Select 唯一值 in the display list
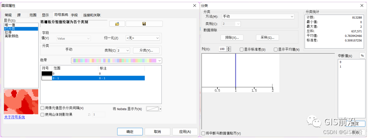The height and width of the screenshot is (138, 368). click(x=21, y=25)
